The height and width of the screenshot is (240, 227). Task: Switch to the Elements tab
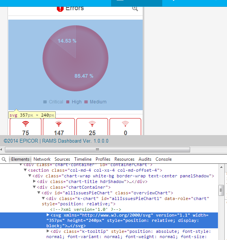[x=20, y=159]
